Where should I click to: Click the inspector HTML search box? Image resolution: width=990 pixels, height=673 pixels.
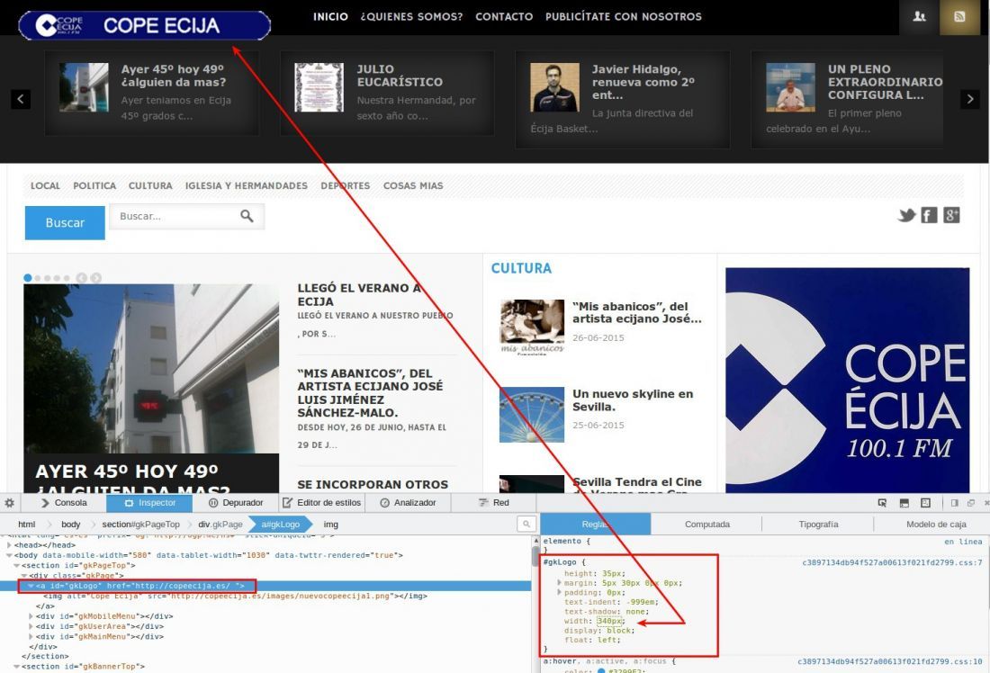pyautogui.click(x=526, y=524)
